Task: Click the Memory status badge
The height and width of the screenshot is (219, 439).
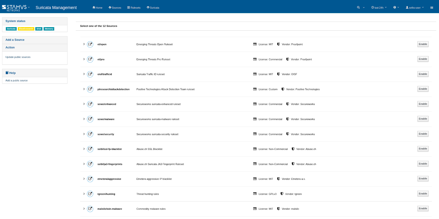Action: (x=49, y=29)
